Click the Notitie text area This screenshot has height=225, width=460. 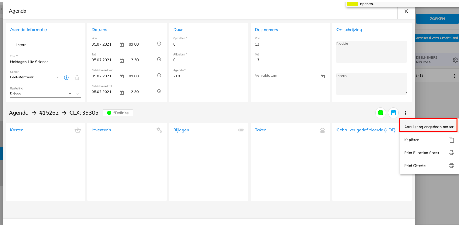click(372, 52)
